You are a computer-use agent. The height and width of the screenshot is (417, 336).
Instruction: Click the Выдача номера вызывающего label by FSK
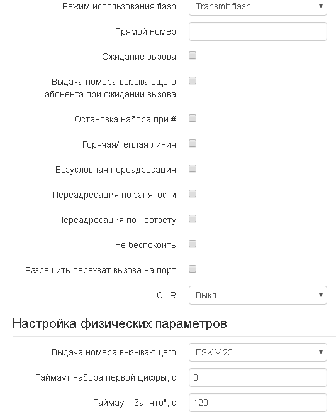click(x=114, y=352)
